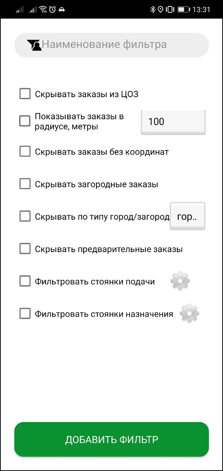Tap the alarm clock status icon
Screen dimensions: 223x471
click(x=53, y=10)
